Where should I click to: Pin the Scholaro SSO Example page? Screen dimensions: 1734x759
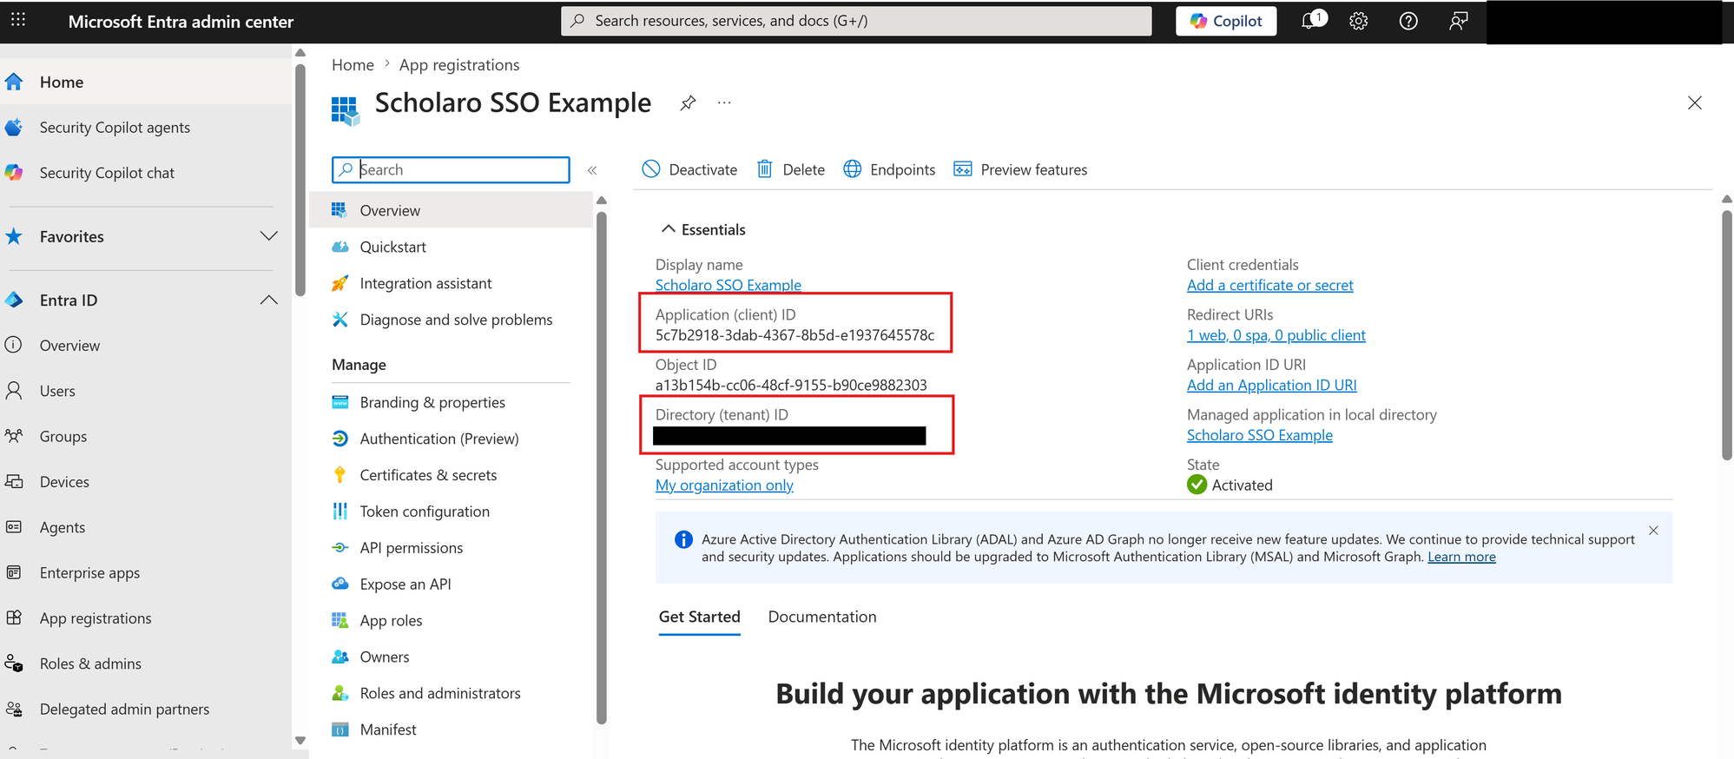688,103
